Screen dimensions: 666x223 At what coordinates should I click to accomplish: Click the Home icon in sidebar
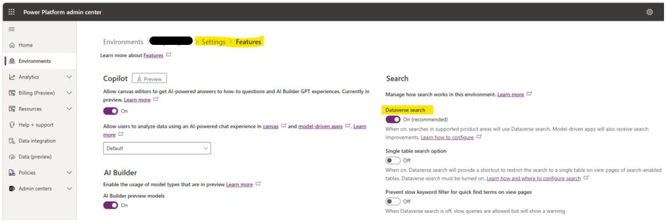pos(12,45)
